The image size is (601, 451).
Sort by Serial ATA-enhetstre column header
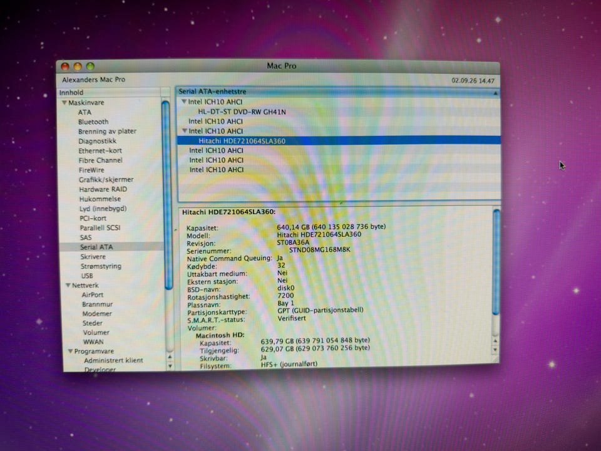[338, 91]
